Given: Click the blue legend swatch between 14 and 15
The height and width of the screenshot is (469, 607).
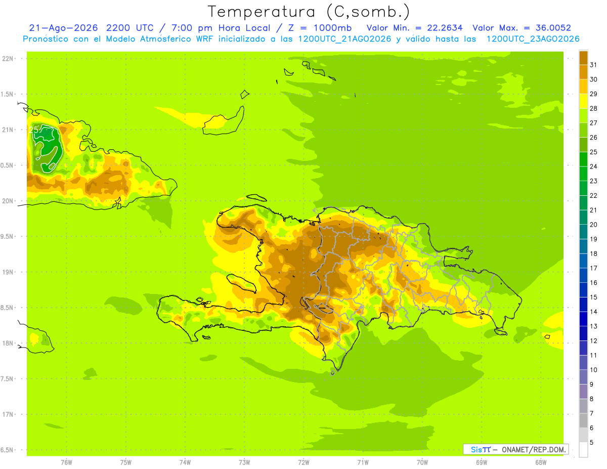Looking at the screenshot, I should [583, 305].
